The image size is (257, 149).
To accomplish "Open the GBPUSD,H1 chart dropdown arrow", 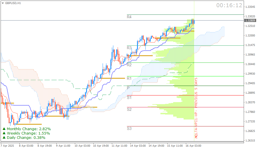I will coord(3,3).
